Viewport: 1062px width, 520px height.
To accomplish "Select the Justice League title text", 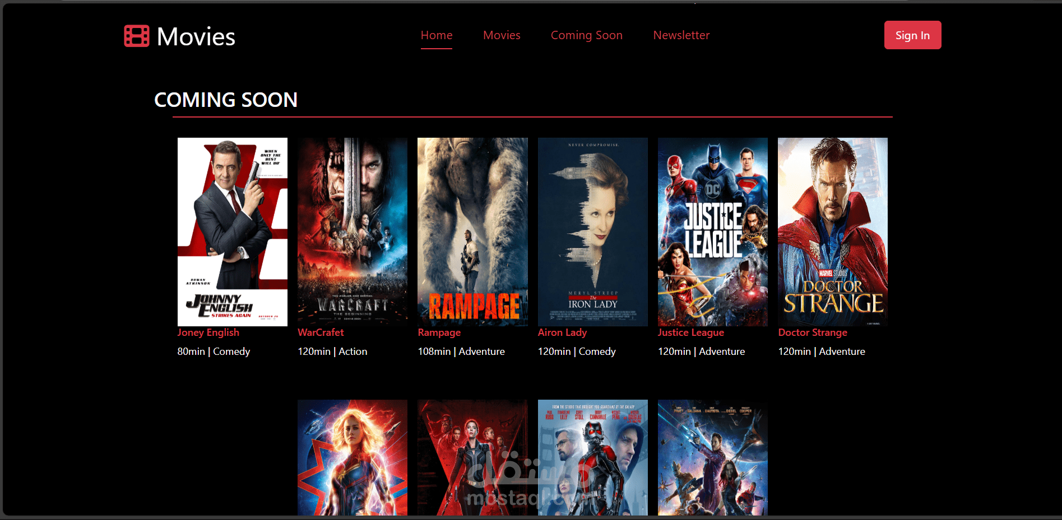I will (x=691, y=332).
